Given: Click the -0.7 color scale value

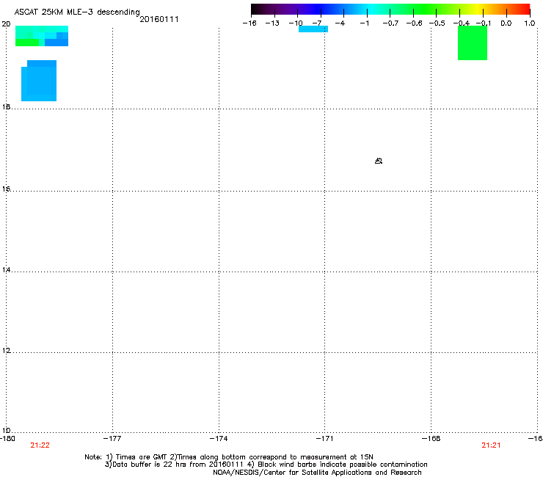Looking at the screenshot, I should click(x=390, y=23).
